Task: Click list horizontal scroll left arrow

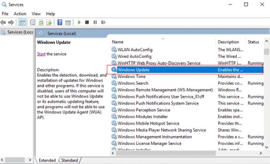Action: 113,153
